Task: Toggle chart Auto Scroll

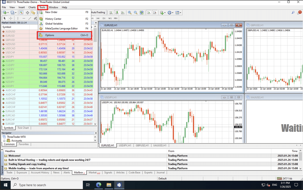Action: pos(149,12)
